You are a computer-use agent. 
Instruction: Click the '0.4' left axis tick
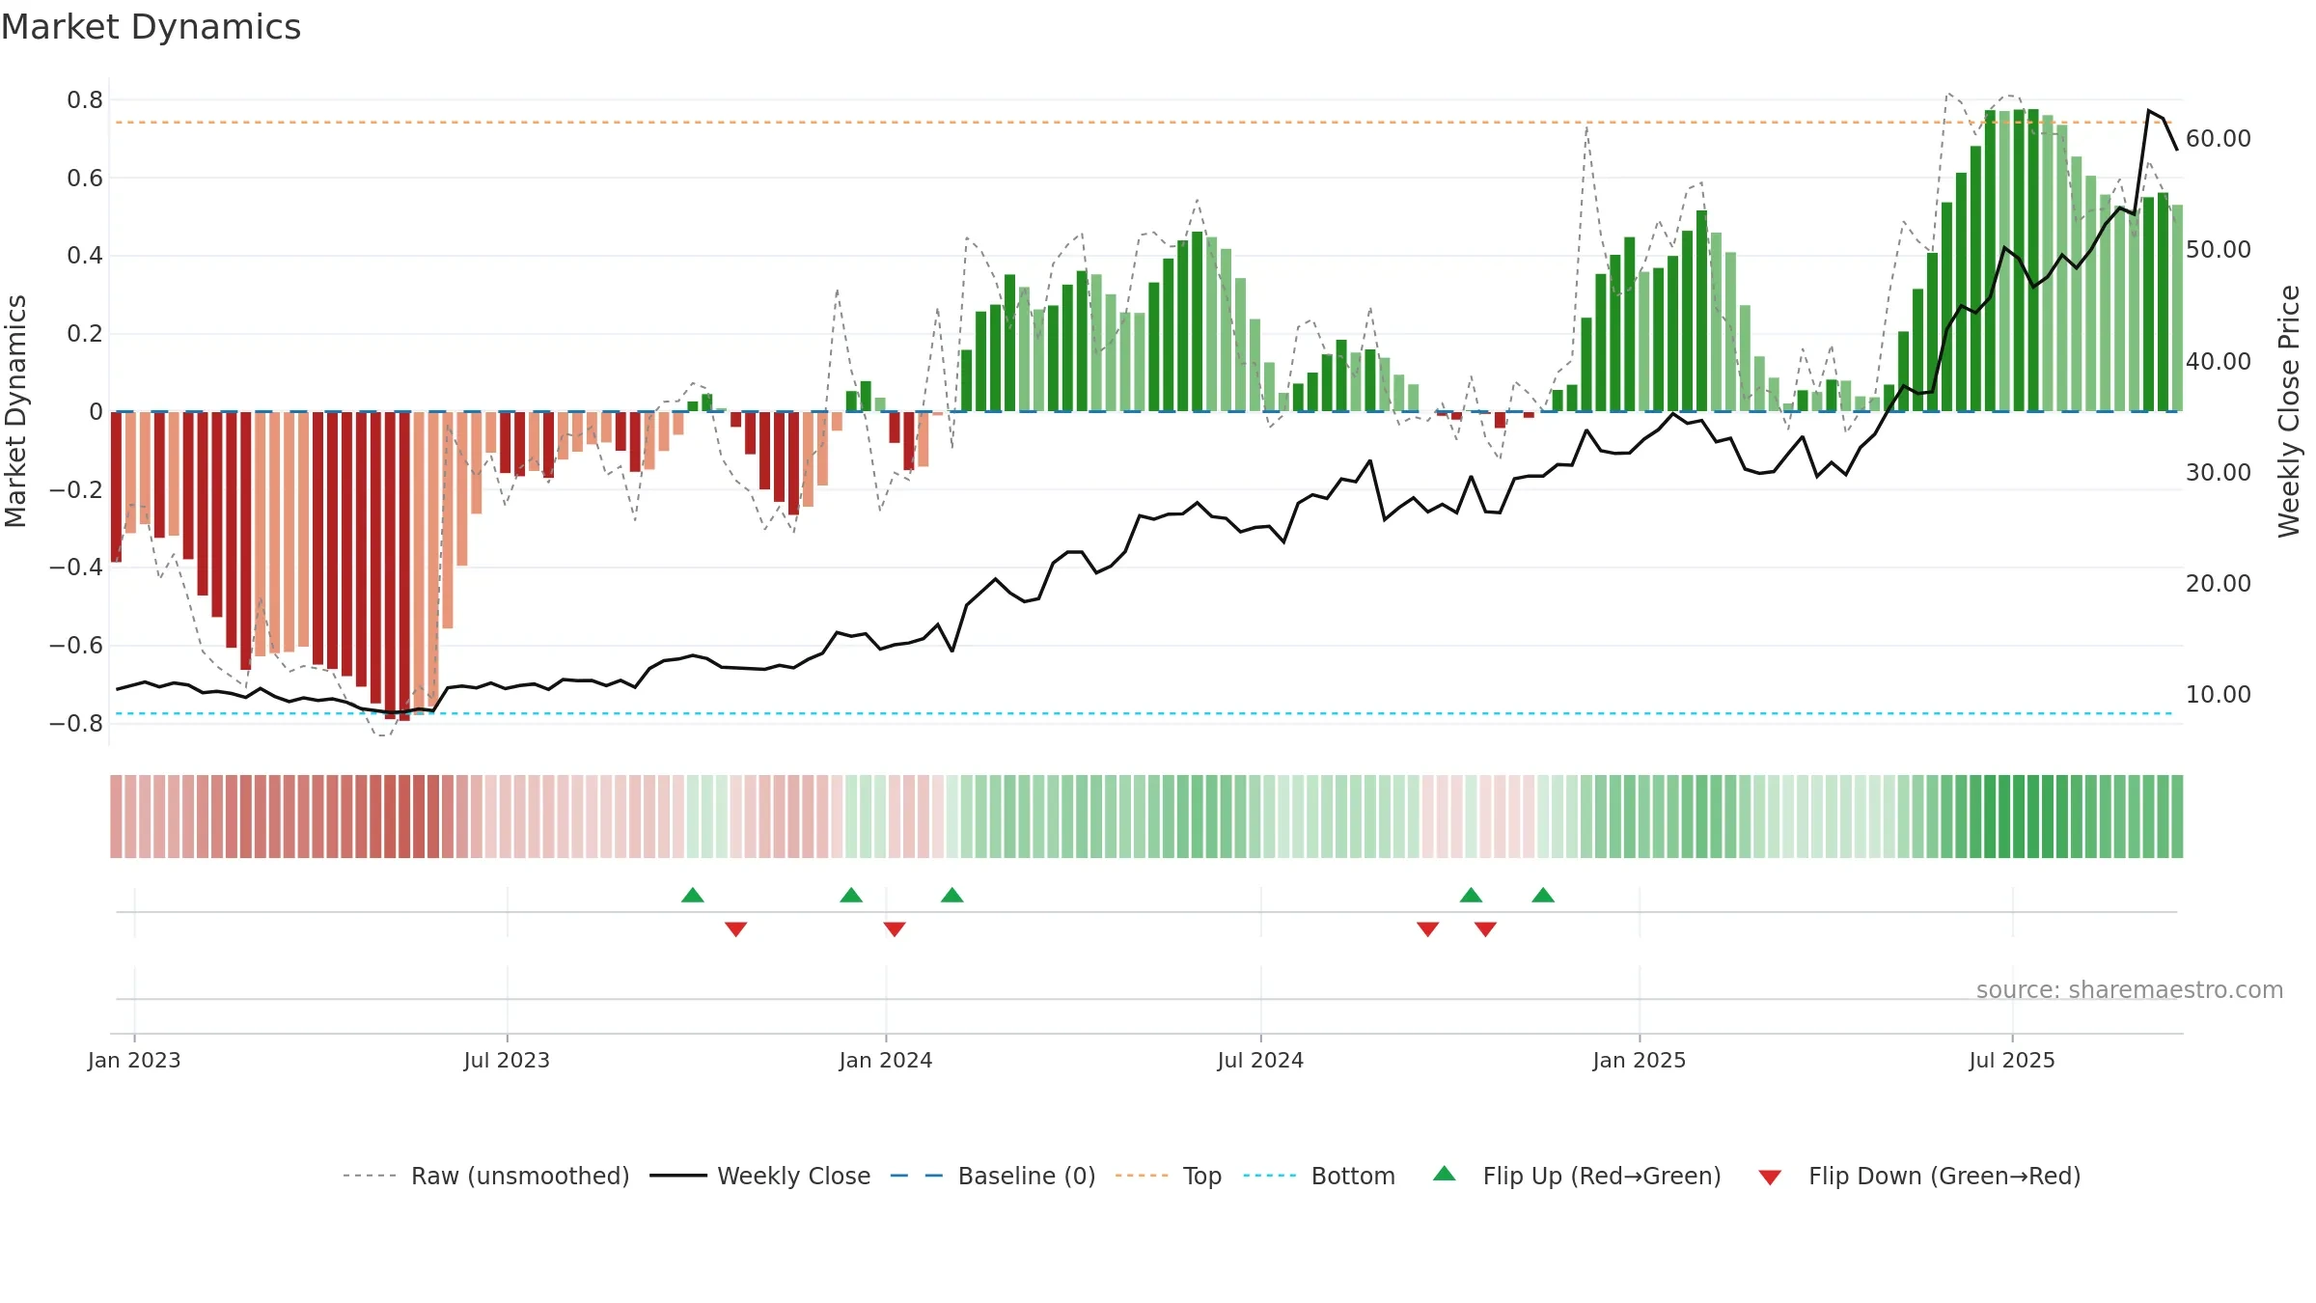tap(85, 255)
